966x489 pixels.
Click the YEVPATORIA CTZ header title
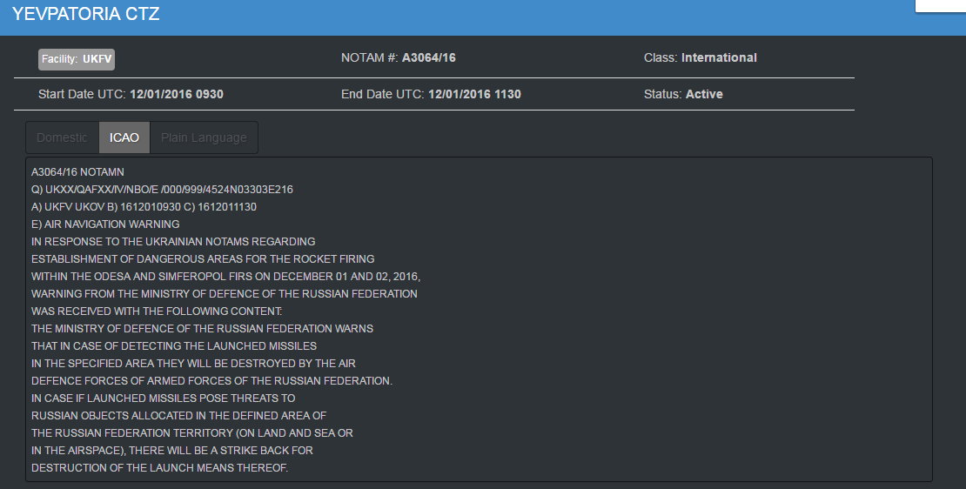pos(85,14)
